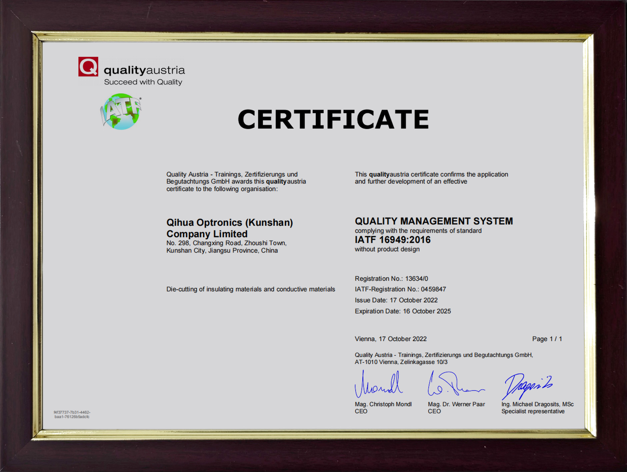The image size is (627, 472).
Task: Click the large CERTIFICATE heading
Action: tap(333, 119)
